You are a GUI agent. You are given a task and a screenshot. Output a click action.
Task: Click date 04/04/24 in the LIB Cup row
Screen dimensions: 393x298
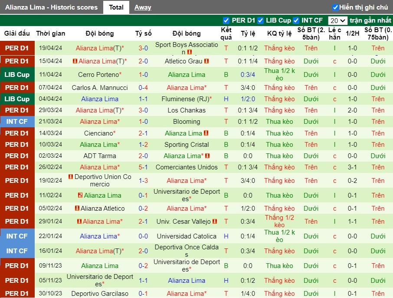pos(50,99)
